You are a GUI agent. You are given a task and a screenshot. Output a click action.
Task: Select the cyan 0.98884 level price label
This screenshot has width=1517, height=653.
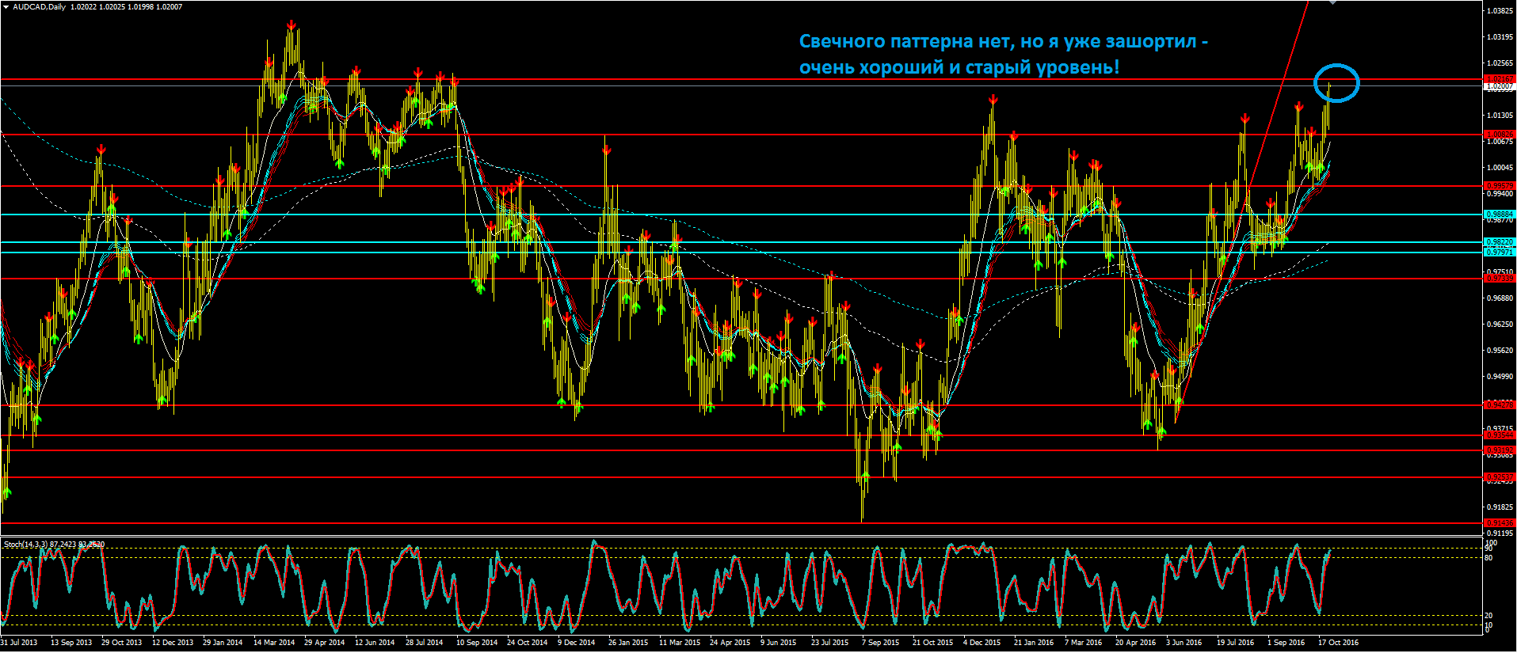[x=1500, y=215]
